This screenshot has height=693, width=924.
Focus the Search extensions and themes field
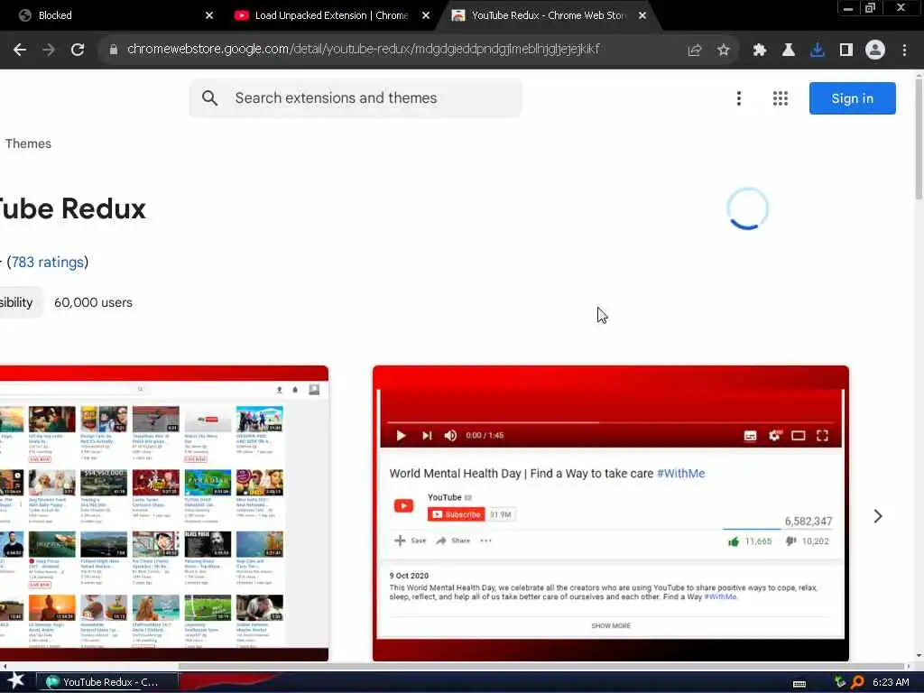pyautogui.click(x=356, y=97)
